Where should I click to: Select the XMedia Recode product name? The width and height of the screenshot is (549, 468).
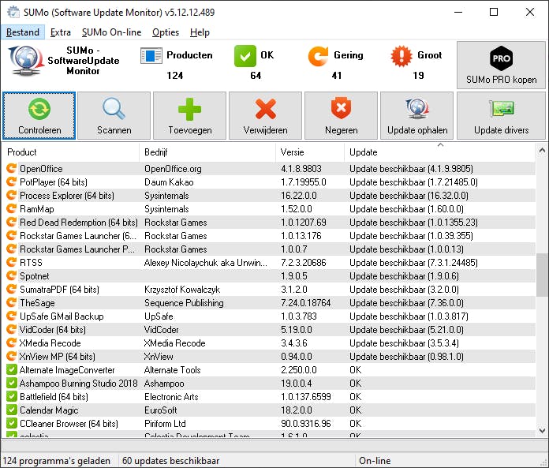(x=50, y=343)
